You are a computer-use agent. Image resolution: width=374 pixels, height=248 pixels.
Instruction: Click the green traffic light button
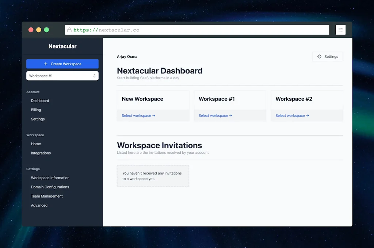(x=46, y=30)
